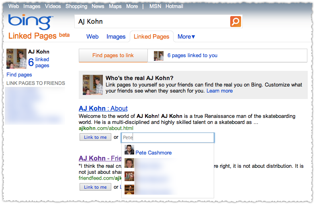Select the Find pages to link tab
The width and height of the screenshot is (315, 204).
113,56
